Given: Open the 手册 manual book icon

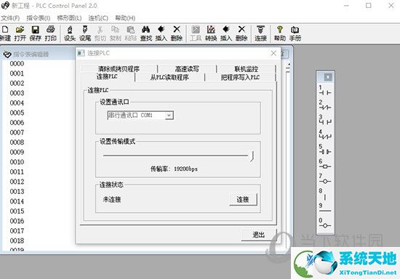Looking at the screenshot, I should click(x=295, y=33).
